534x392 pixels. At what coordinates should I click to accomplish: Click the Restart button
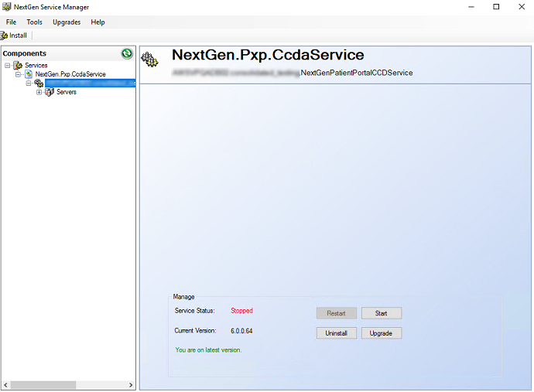(x=337, y=313)
